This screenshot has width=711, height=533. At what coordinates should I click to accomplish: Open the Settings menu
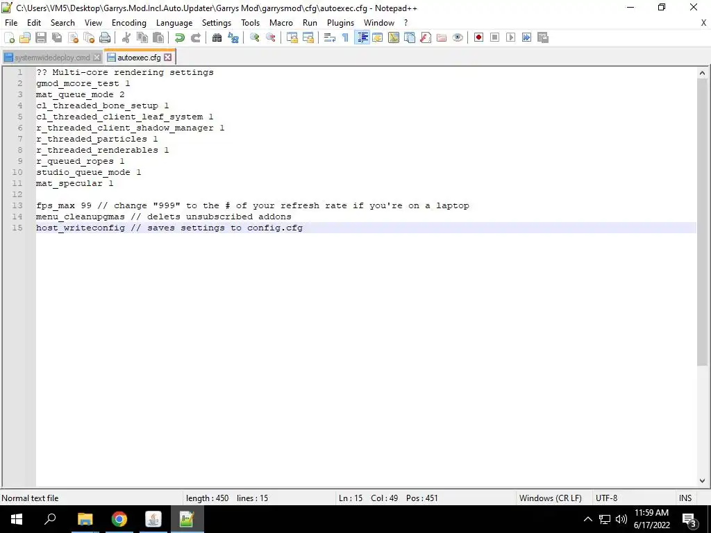(x=217, y=23)
